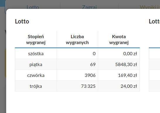Image resolution: width=160 pixels, height=113 pixels.
Task: Click the Lotto heading in the dialog
Action: pyautogui.click(x=22, y=21)
